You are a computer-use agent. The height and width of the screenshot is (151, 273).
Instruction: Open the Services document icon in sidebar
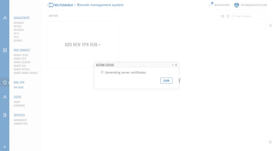pyautogui.click(x=5, y=115)
